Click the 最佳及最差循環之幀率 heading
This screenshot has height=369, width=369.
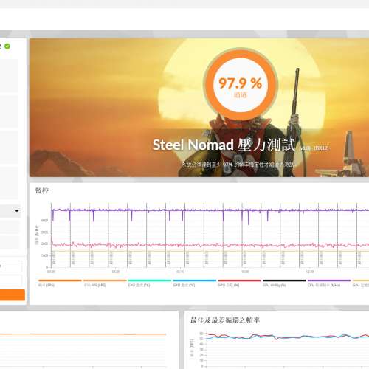225,320
